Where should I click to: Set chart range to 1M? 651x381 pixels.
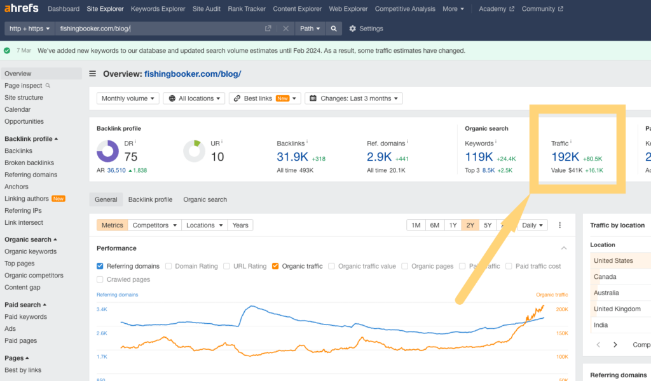pos(416,225)
